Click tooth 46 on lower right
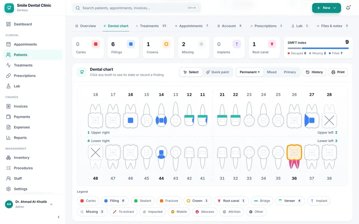Image resolution: width=359 pixels, height=224 pixels. pos(130,157)
